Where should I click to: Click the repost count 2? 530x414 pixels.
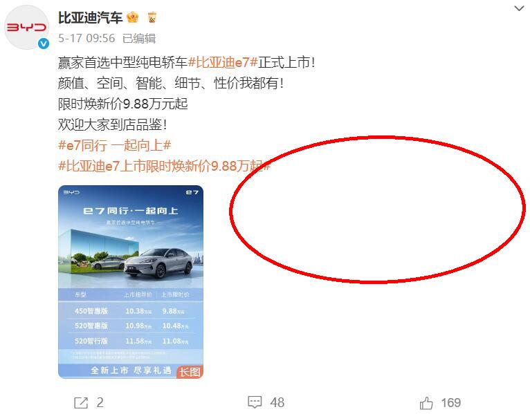[100, 402]
